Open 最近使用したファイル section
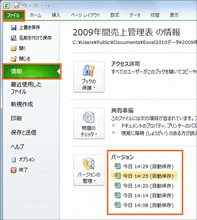197x220 pixels. (x=26, y=88)
